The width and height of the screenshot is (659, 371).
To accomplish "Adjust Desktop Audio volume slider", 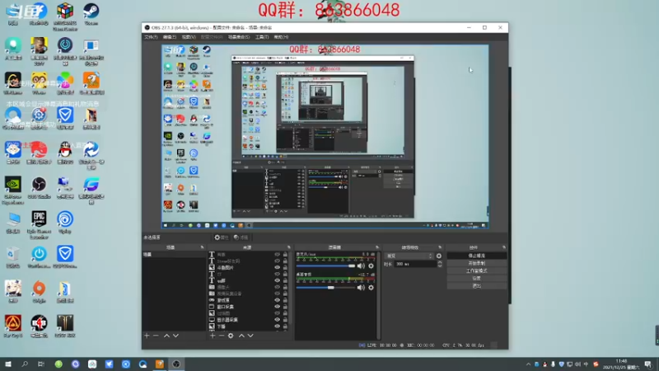I will point(326,288).
